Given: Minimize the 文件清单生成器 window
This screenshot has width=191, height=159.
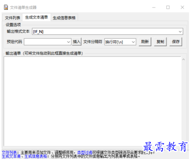Looking at the screenshot, I should (154, 7).
